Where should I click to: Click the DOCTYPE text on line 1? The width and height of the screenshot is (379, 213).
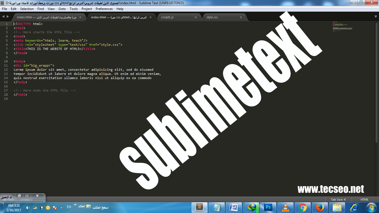point(24,24)
